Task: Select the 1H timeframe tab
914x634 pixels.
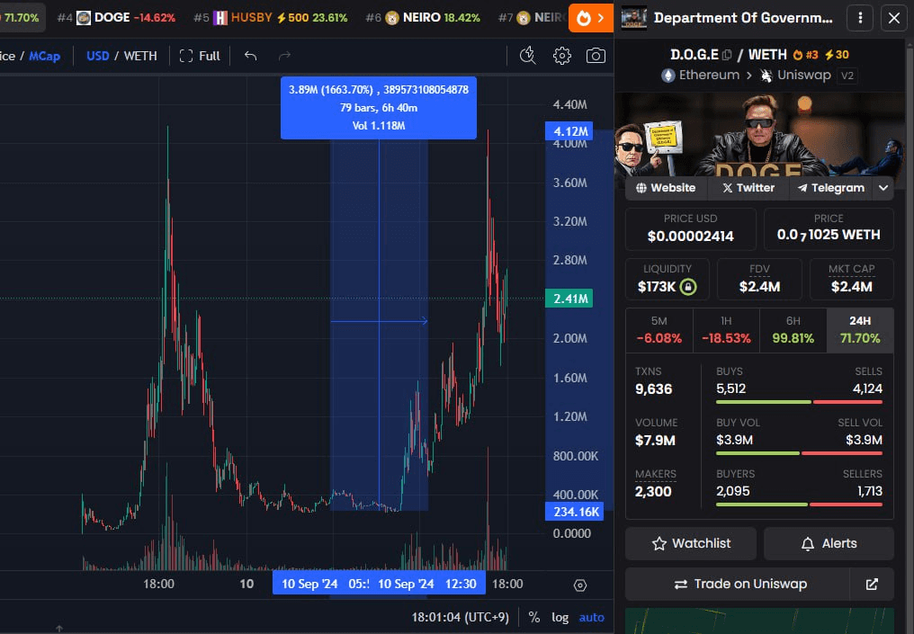Action: [x=726, y=330]
